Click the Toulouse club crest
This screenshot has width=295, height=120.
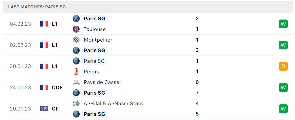point(76,29)
